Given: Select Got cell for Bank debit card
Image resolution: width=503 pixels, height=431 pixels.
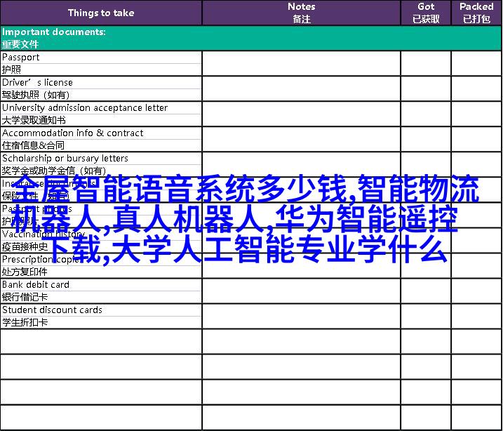Looking at the screenshot, I should 426,291.
